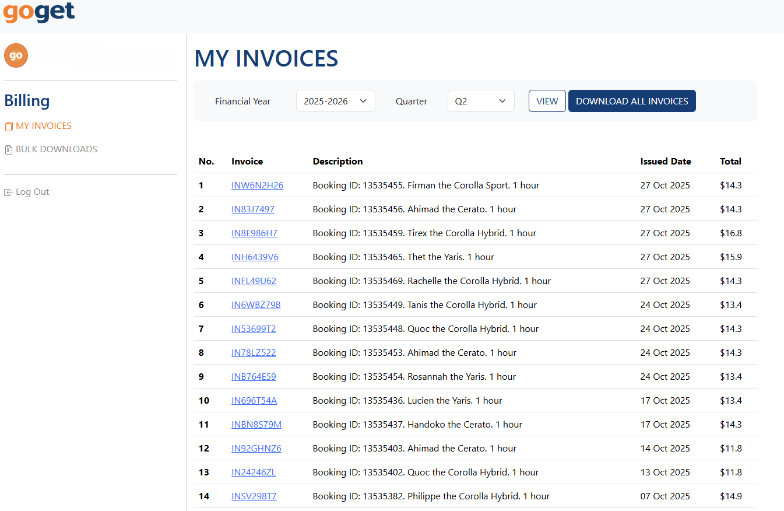This screenshot has height=511, width=784.
Task: Click the Bulk Downloads file icon
Action: point(9,150)
